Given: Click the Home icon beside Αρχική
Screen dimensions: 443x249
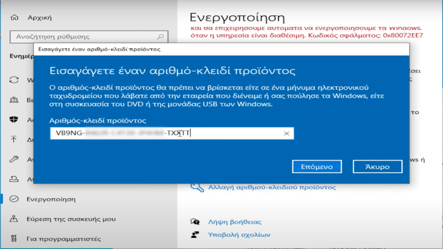Looking at the screenshot, I should coord(14,18).
